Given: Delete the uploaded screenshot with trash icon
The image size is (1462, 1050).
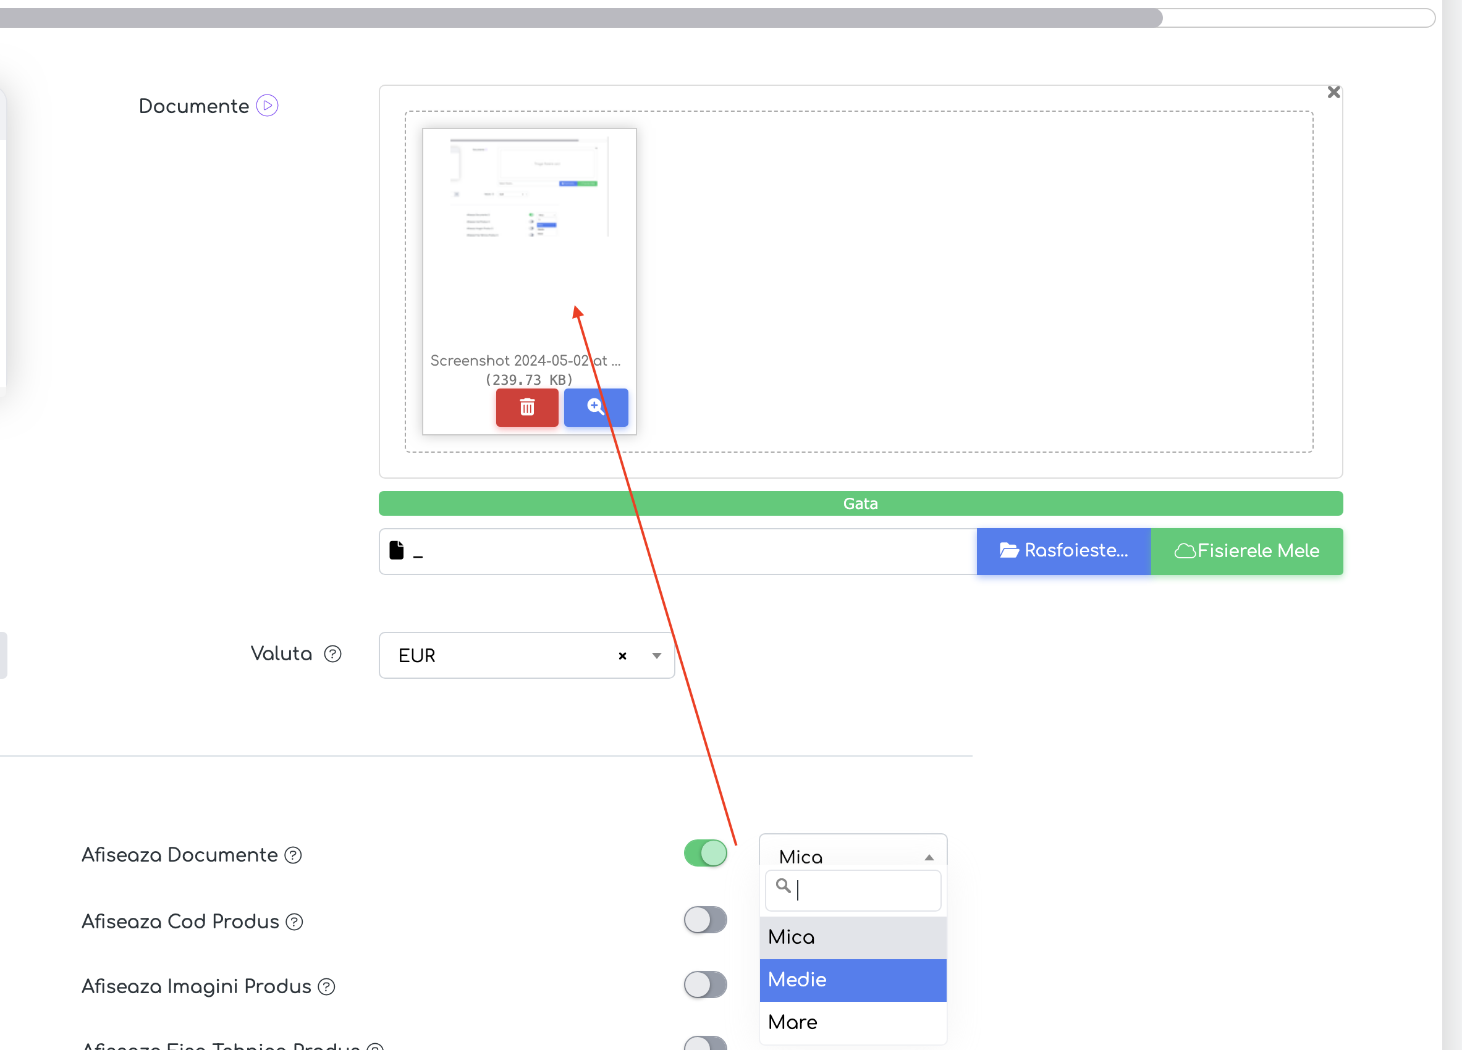Looking at the screenshot, I should coord(526,407).
